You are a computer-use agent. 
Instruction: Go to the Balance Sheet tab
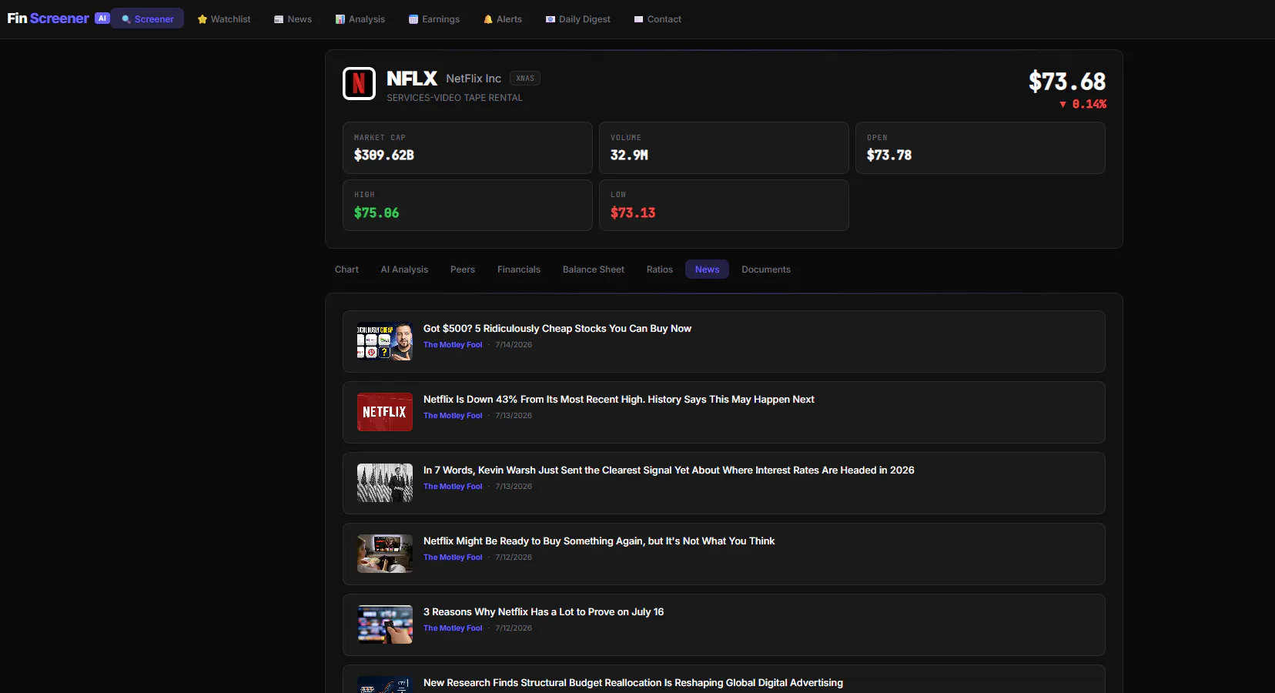coord(594,269)
